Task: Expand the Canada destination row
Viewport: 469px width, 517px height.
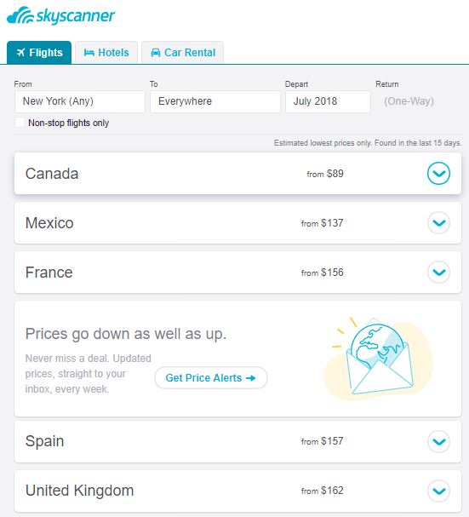Action: click(x=438, y=174)
